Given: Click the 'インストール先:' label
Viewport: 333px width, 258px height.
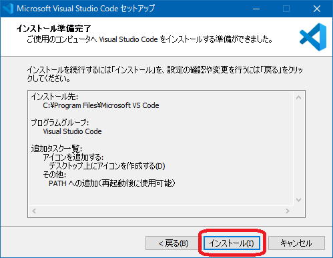Looking at the screenshot, I should pos(55,97).
